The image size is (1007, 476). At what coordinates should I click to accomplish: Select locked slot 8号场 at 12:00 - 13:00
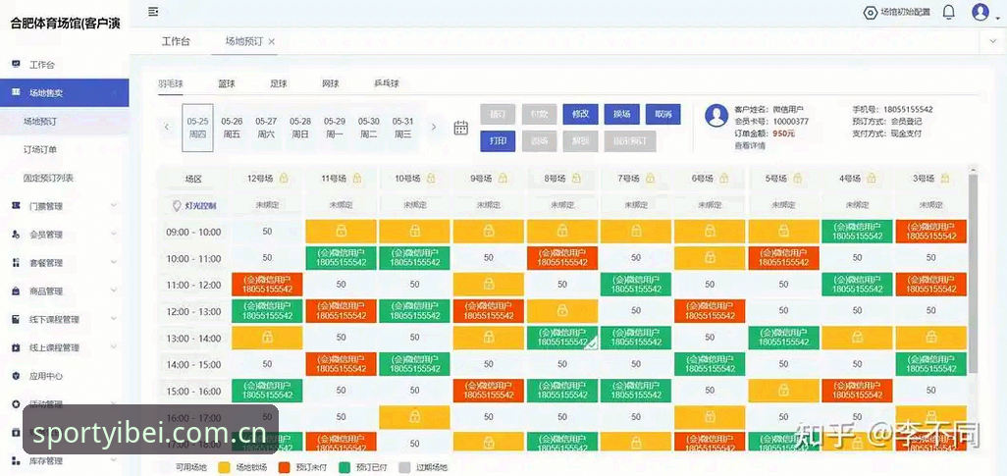pyautogui.click(x=562, y=311)
